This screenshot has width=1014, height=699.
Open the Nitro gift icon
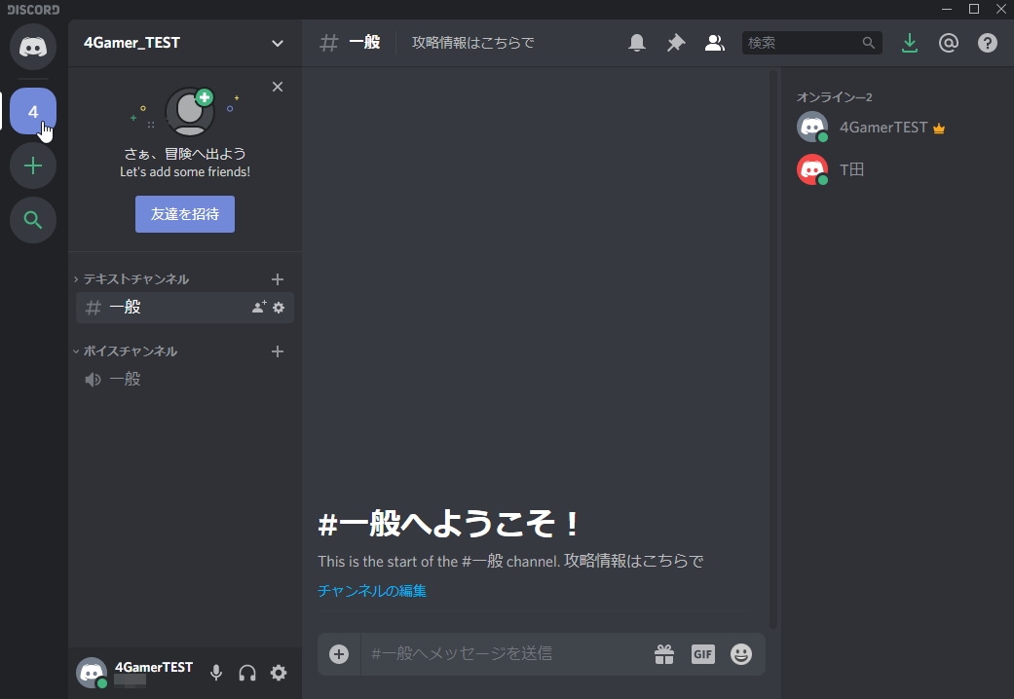[x=664, y=654]
